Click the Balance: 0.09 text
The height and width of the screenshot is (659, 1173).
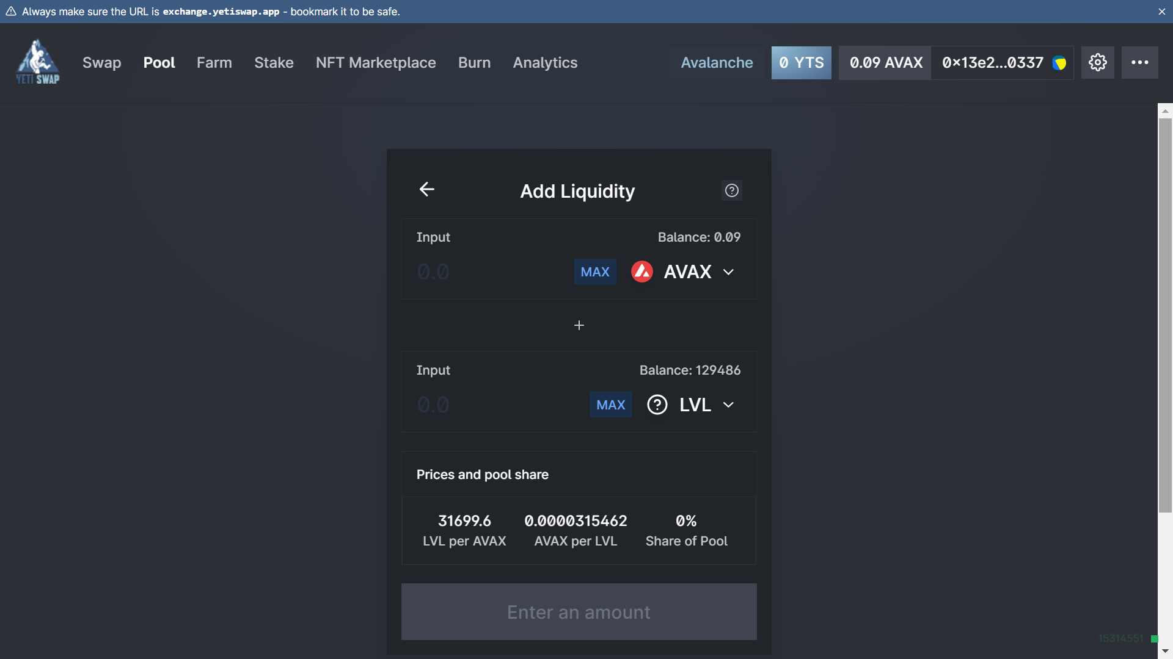699,237
